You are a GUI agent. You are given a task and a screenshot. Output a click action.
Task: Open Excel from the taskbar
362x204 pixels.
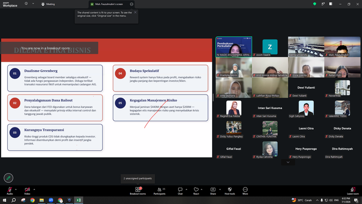click(79, 200)
